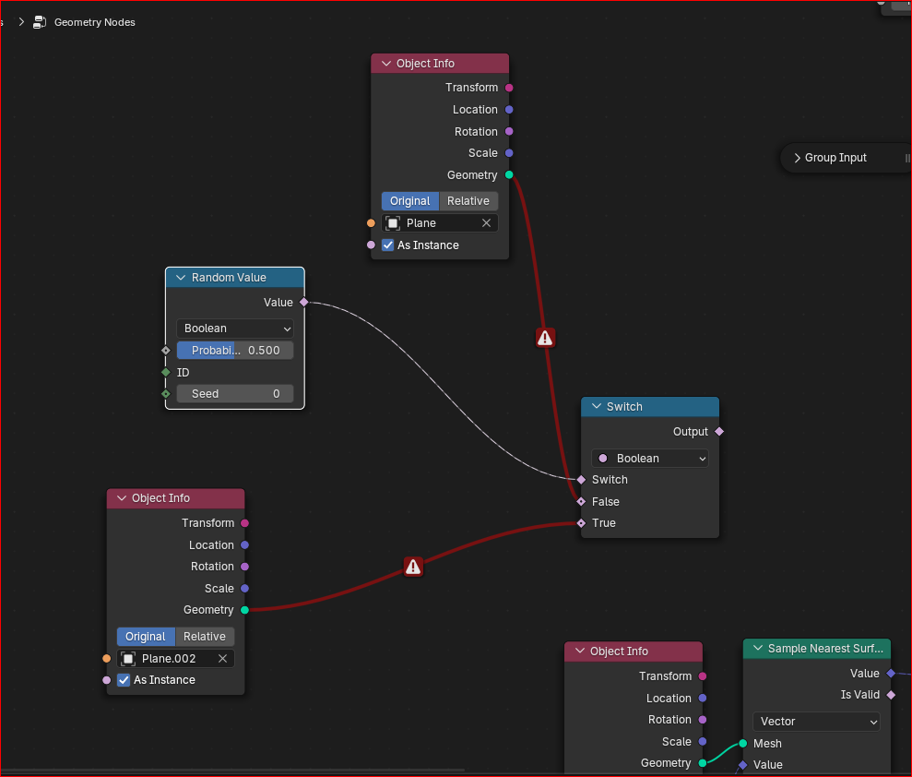Clear the Plane.002 object selection
This screenshot has width=912, height=777.
coord(223,658)
